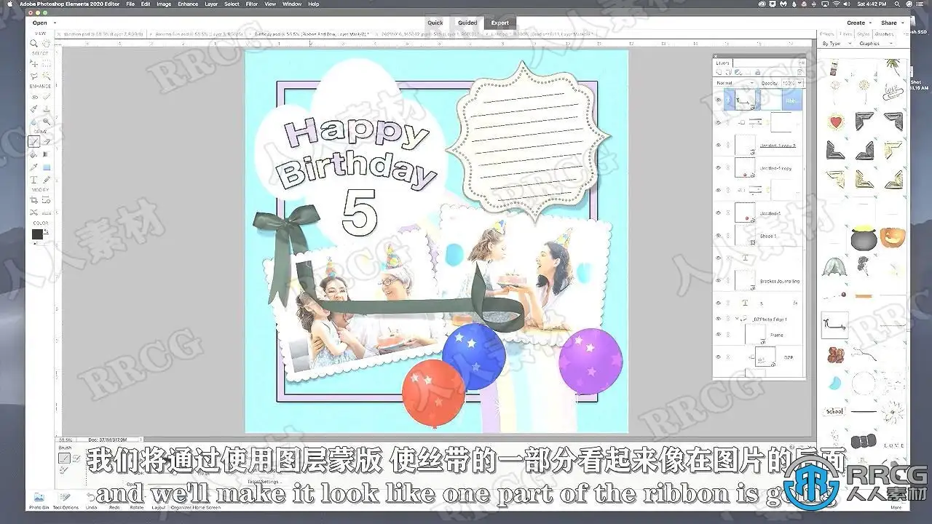The height and width of the screenshot is (524, 932).
Task: Select the Zoom tool
Action: pyautogui.click(x=34, y=44)
